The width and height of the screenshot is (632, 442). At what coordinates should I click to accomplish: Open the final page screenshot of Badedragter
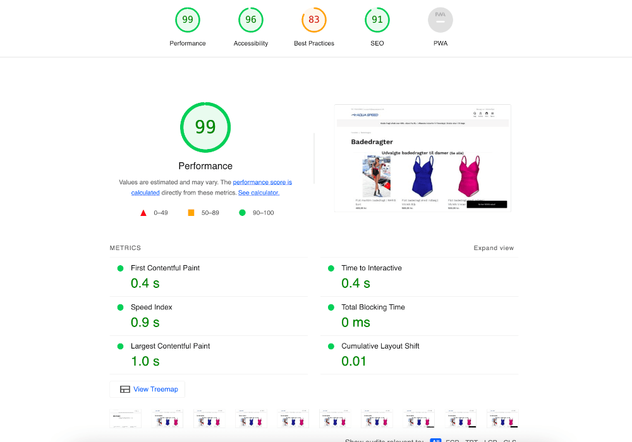tap(422, 158)
